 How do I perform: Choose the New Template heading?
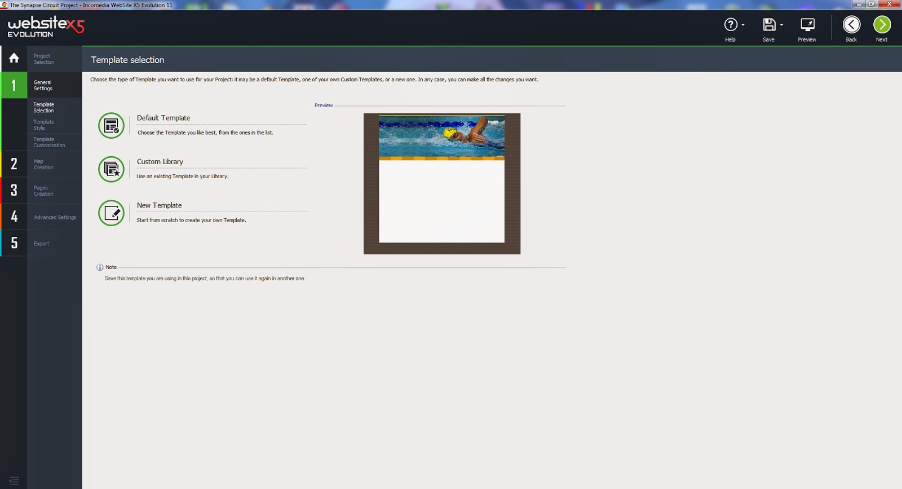tap(160, 205)
